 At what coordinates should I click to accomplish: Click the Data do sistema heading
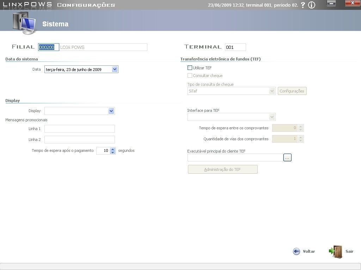pos(22,59)
